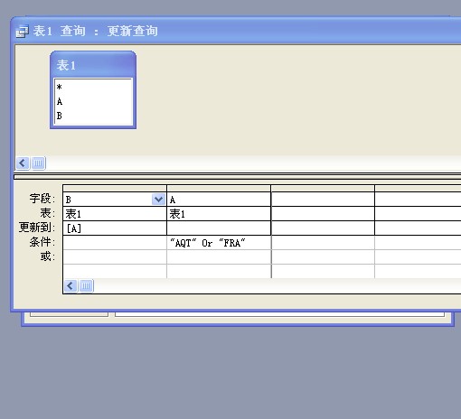The height and width of the screenshot is (419, 461).
Task: Click the empty 更新到 cell under column A
Action: pos(219,228)
